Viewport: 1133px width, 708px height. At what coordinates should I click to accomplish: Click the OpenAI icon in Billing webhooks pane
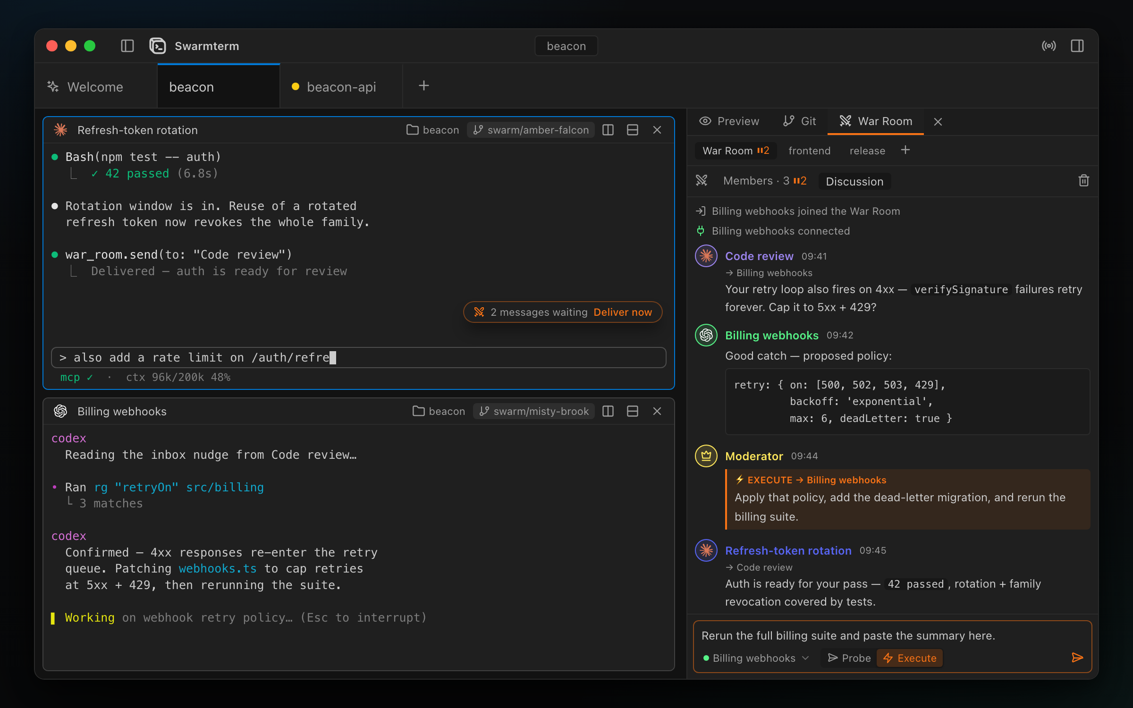pos(60,411)
